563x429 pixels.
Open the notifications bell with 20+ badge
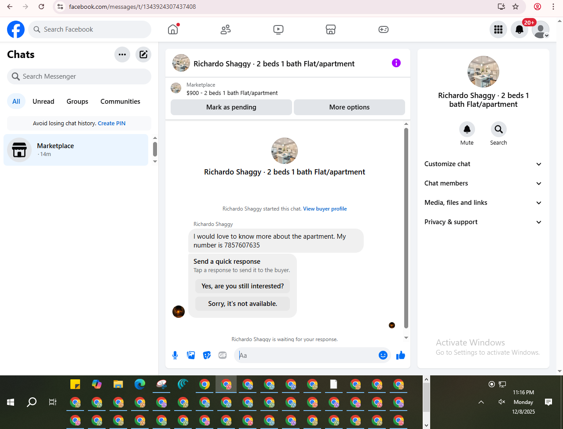click(x=519, y=29)
